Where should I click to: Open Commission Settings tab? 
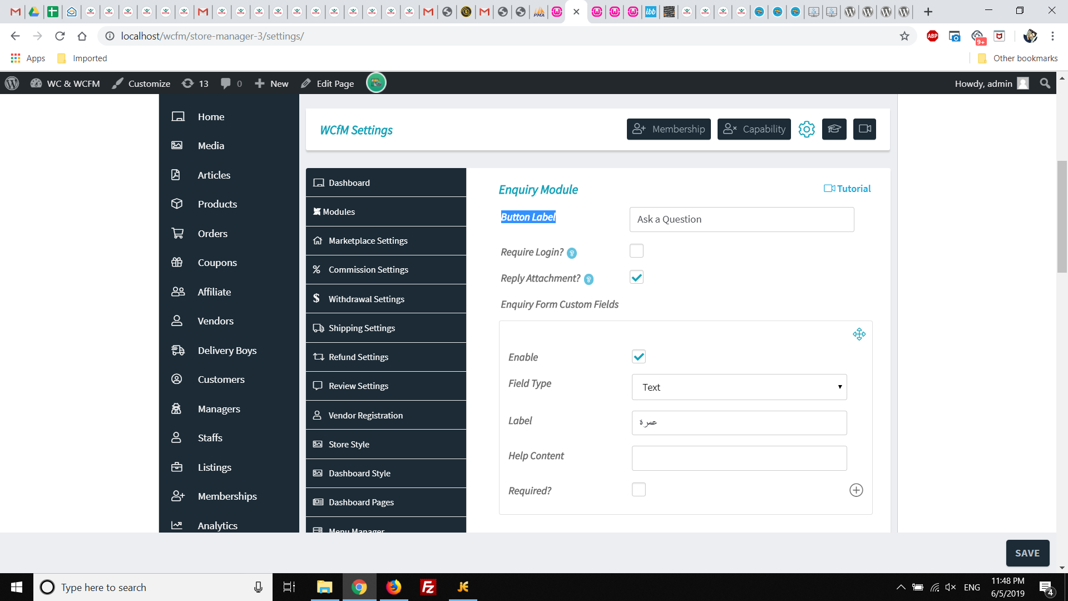[386, 269]
